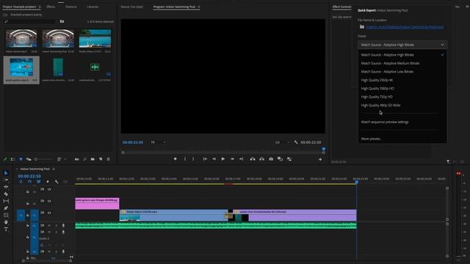Viewport: 470px width, 264px height.
Task: Choose High Quality 1080p HD preset
Action: [402, 88]
